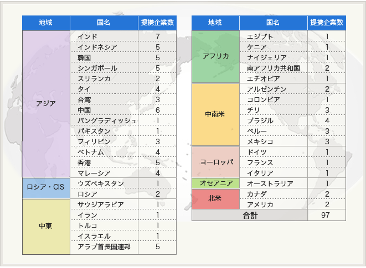The image size is (366, 268).
Task: Click the right table 提携企業数 header
Action: coord(327,23)
